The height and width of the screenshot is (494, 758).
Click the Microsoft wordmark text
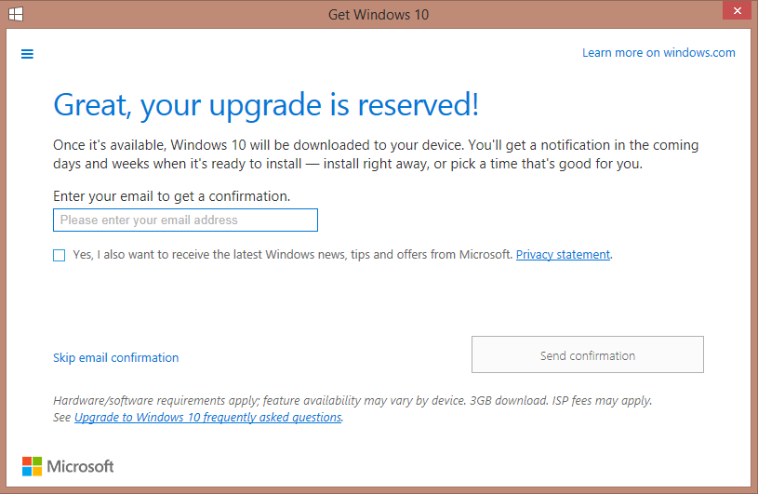80,466
